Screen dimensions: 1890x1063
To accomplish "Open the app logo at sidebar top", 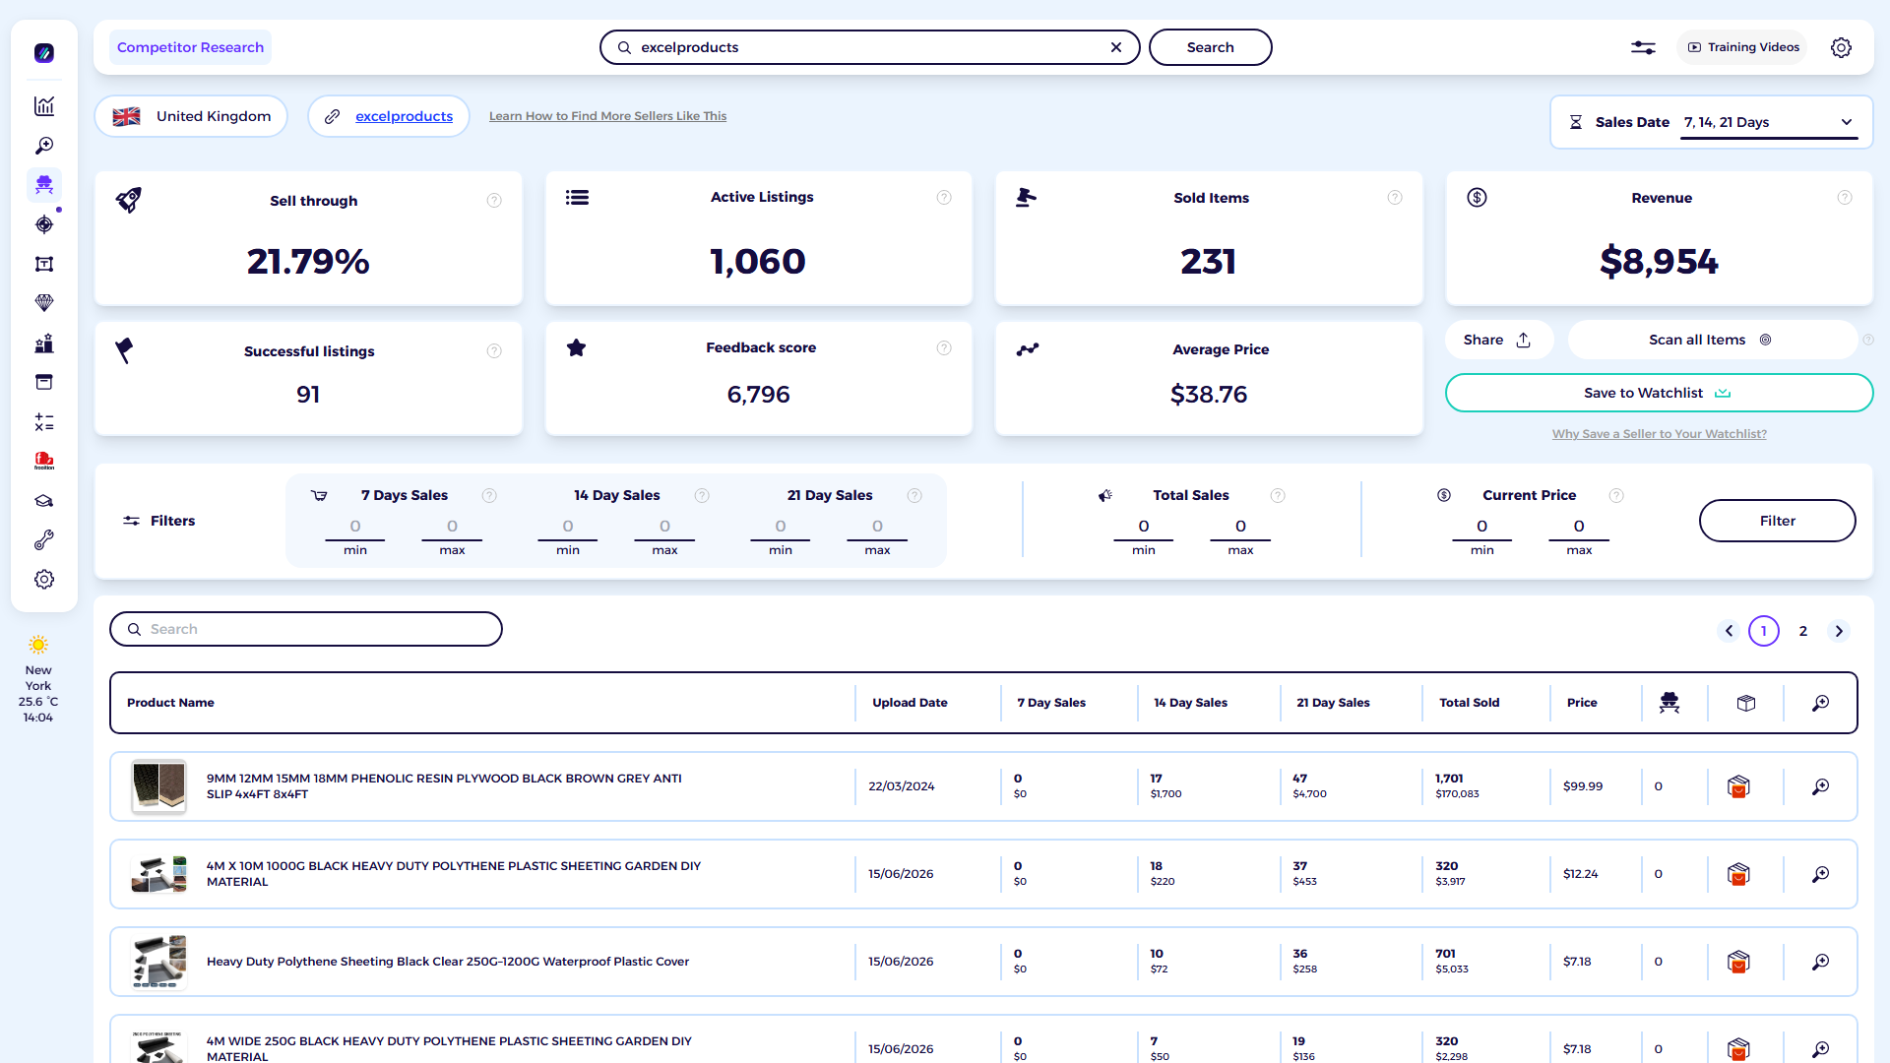I will click(x=44, y=53).
